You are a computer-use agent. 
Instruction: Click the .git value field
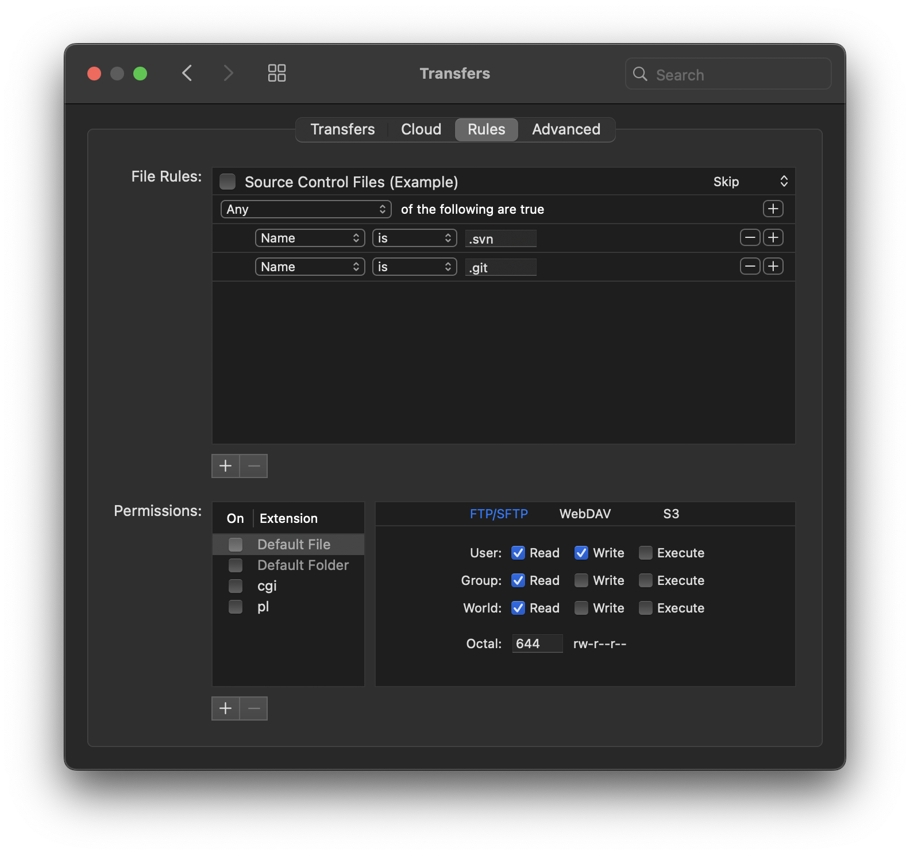pos(501,267)
